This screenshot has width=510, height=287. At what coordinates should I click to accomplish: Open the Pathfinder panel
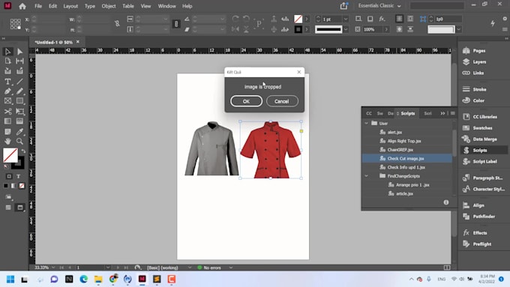point(478,217)
